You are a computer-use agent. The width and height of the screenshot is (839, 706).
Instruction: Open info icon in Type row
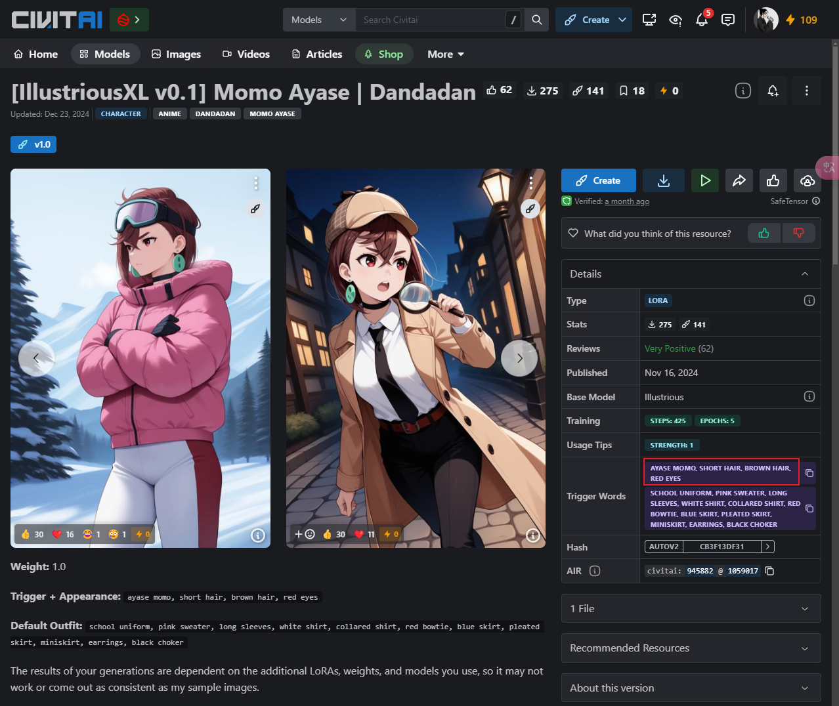coord(809,301)
